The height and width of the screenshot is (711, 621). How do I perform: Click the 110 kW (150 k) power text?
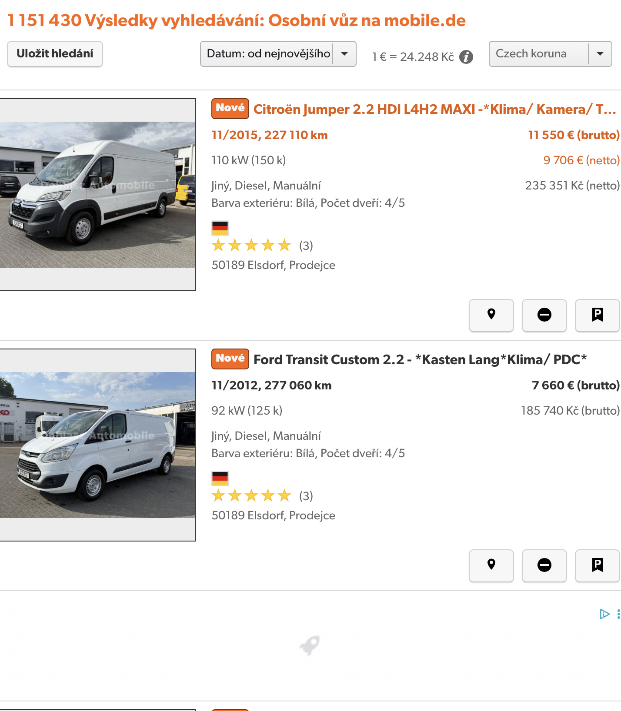tap(249, 160)
